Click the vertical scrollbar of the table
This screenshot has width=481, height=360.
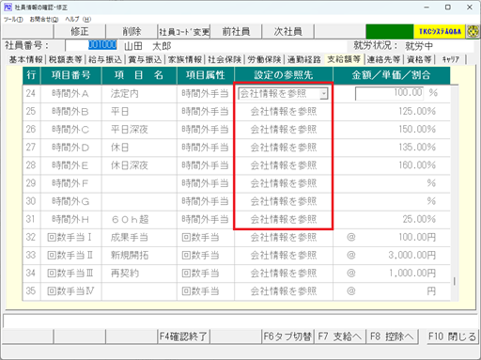(x=454, y=193)
